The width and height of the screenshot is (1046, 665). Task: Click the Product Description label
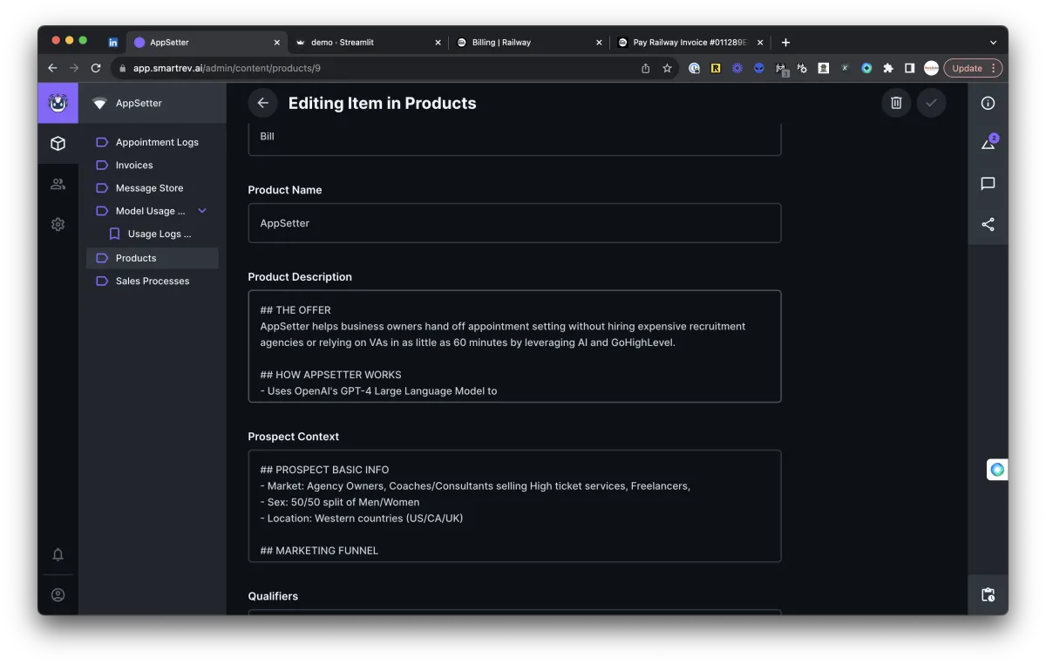pos(300,277)
